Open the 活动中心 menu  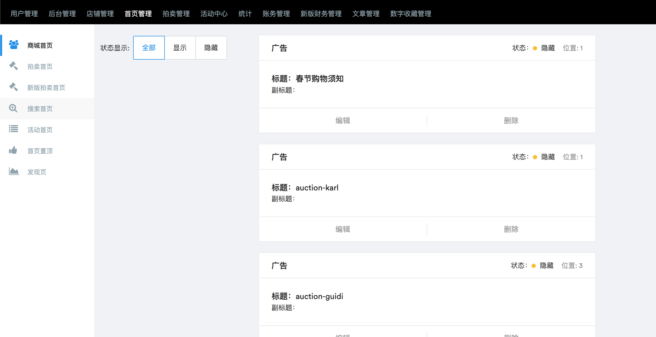pos(214,13)
